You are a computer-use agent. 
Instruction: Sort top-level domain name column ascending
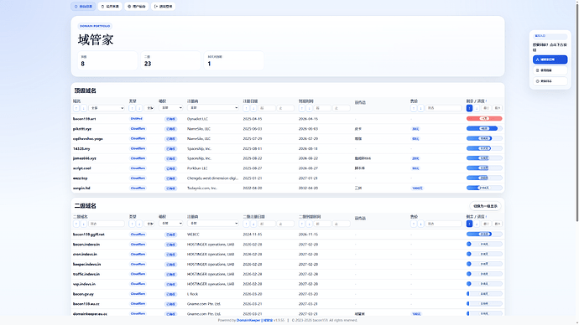(x=76, y=108)
